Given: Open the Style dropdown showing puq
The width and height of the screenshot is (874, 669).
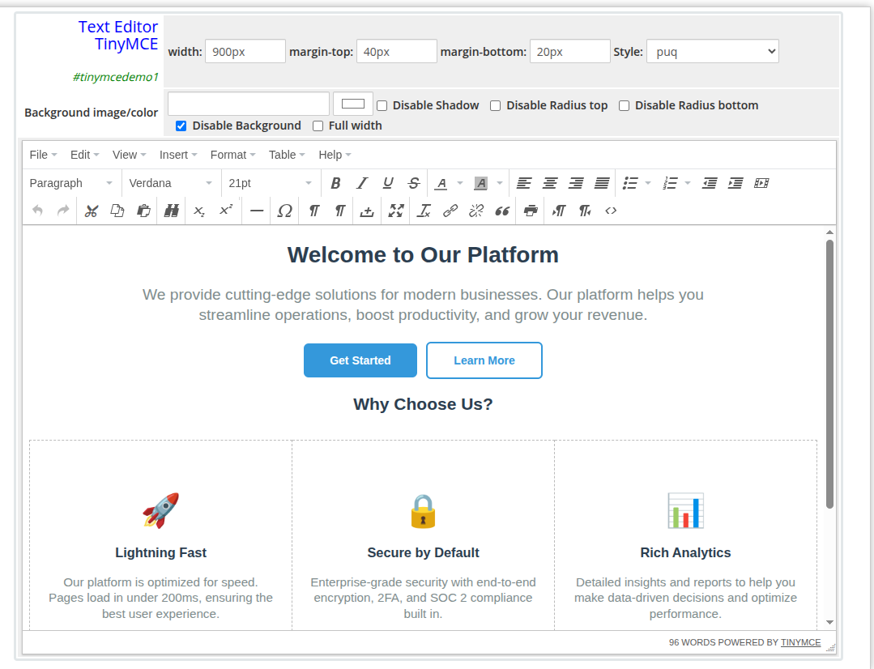Looking at the screenshot, I should (712, 50).
